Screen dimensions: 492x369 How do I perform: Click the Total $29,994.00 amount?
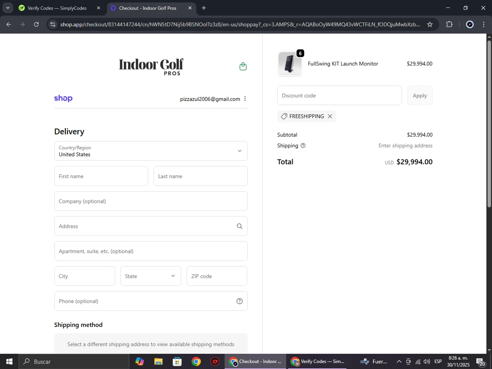[414, 162]
